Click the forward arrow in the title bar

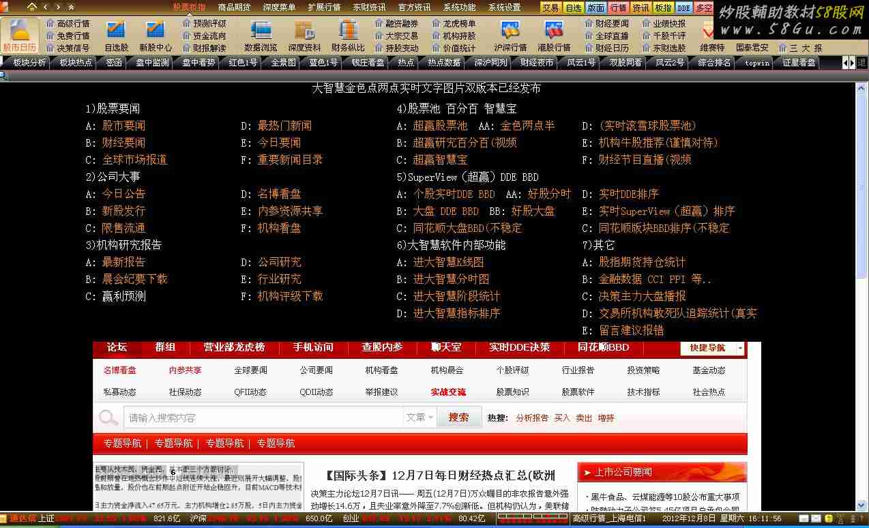coord(57,7)
